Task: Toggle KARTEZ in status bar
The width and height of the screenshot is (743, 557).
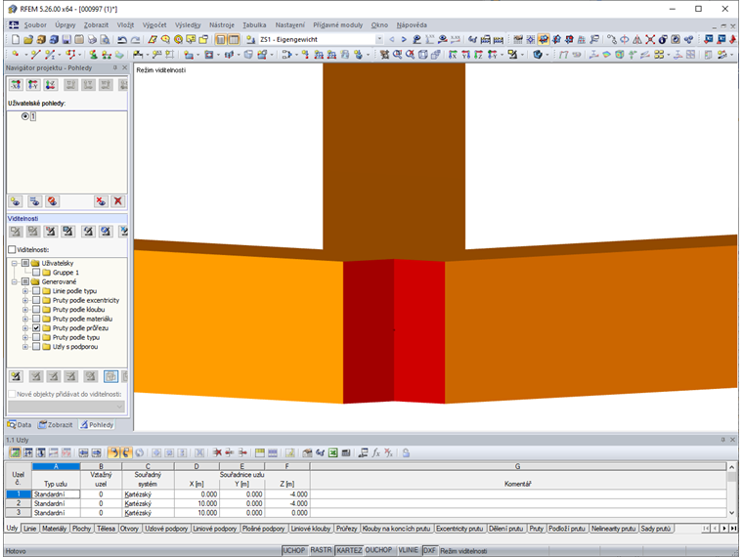Action: point(349,550)
